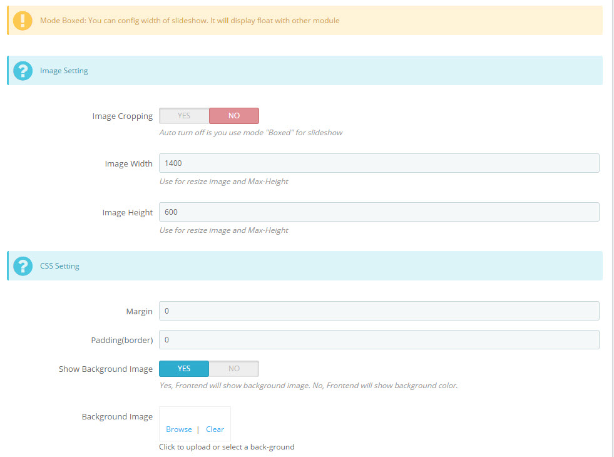The image size is (614, 457).
Task: Click the Margin input field
Action: [x=379, y=311]
